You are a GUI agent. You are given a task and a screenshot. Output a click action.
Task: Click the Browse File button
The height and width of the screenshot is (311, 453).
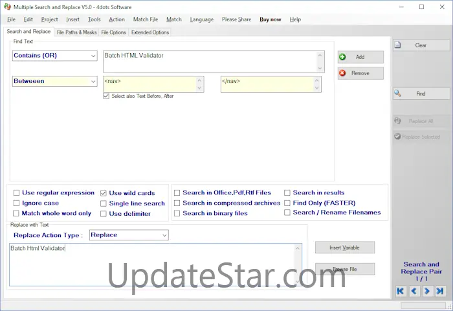pyautogui.click(x=345, y=269)
